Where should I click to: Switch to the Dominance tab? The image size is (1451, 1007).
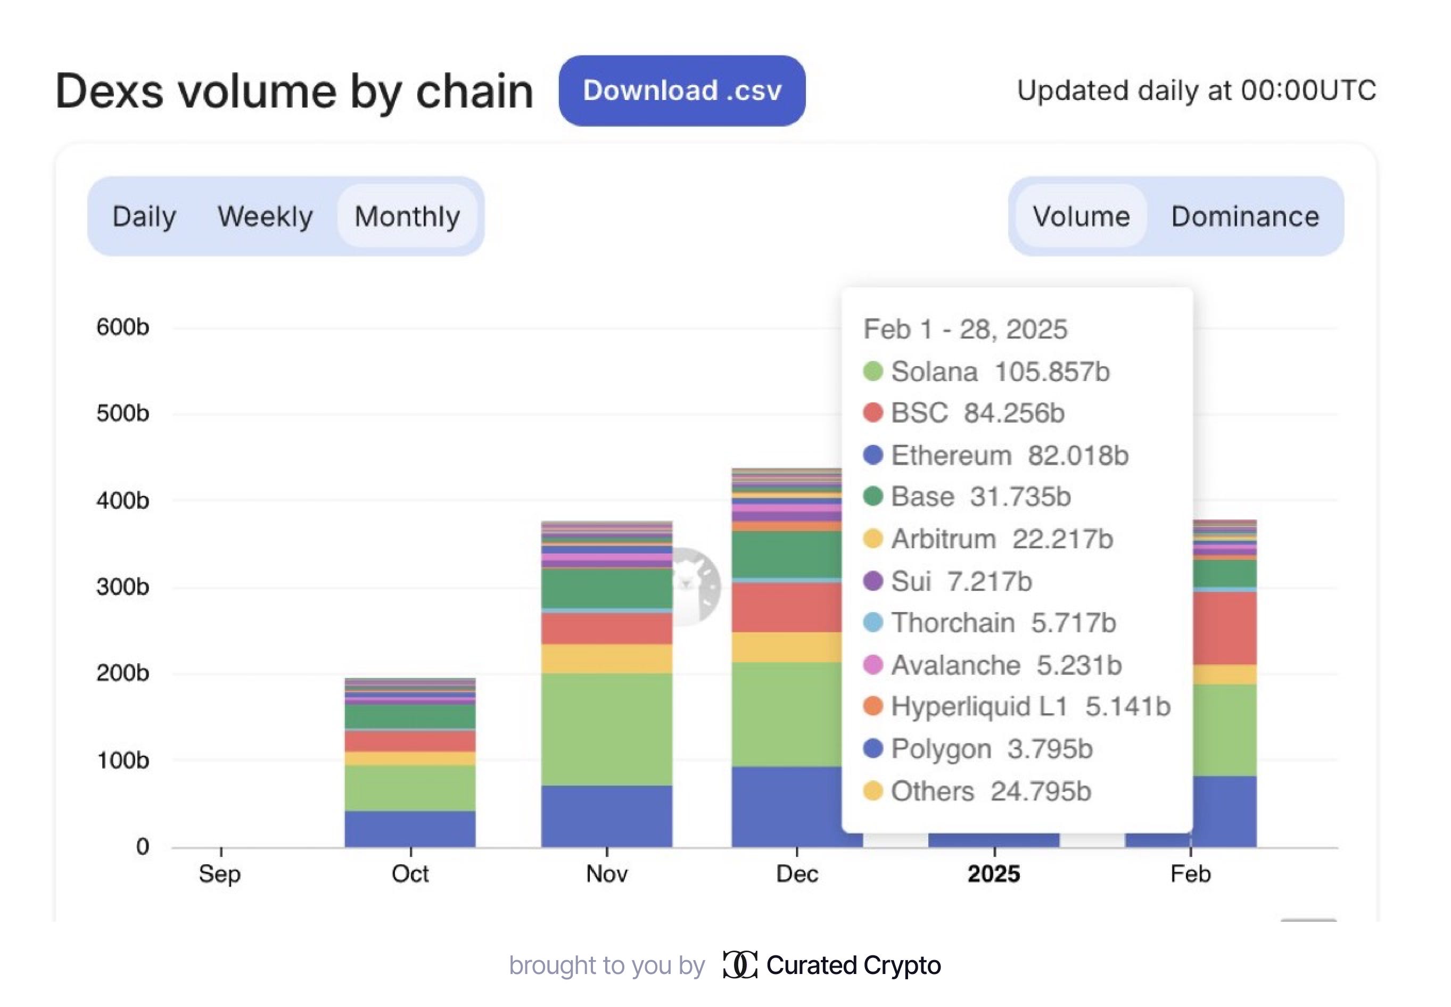pyautogui.click(x=1244, y=217)
